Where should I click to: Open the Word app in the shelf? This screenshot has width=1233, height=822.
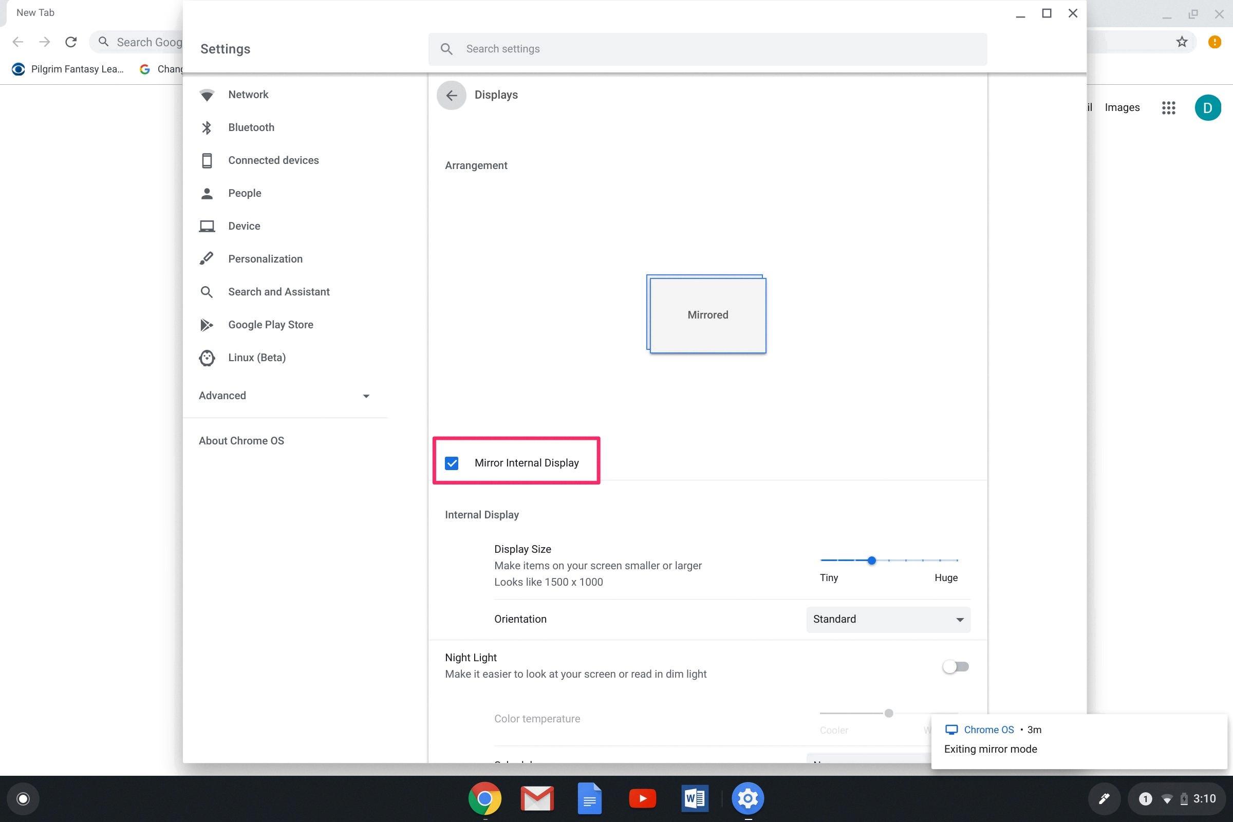coord(694,798)
